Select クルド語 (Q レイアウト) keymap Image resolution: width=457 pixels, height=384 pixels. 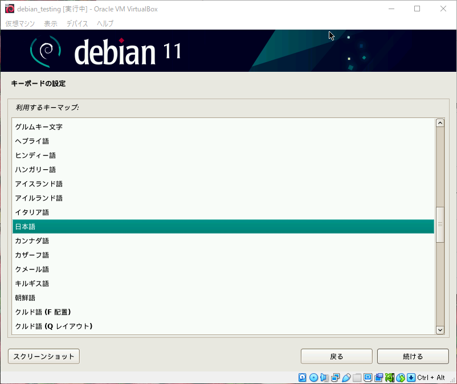tap(223, 326)
